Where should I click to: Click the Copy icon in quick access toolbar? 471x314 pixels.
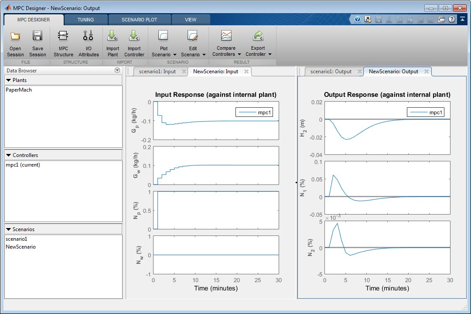(399, 20)
